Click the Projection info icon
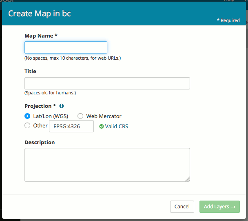This screenshot has width=248, height=221. tap(62, 106)
